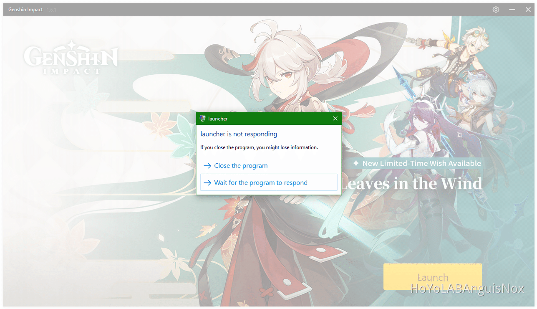Click the launcher dialog title text
This screenshot has width=537, height=309.
coord(217,118)
